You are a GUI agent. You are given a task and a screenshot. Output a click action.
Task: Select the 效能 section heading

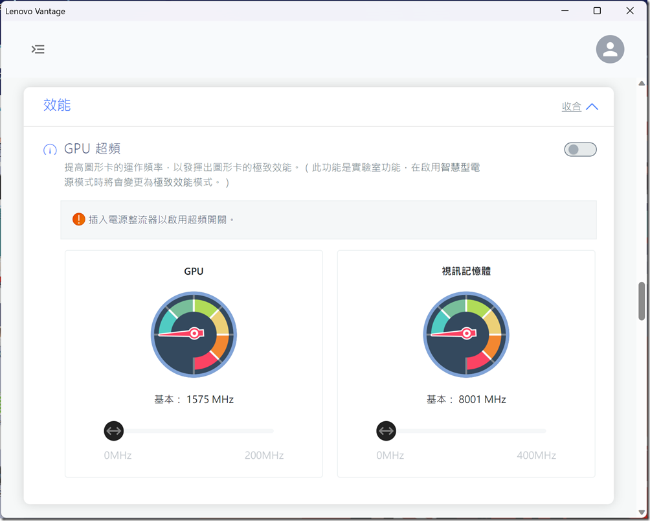pyautogui.click(x=57, y=105)
